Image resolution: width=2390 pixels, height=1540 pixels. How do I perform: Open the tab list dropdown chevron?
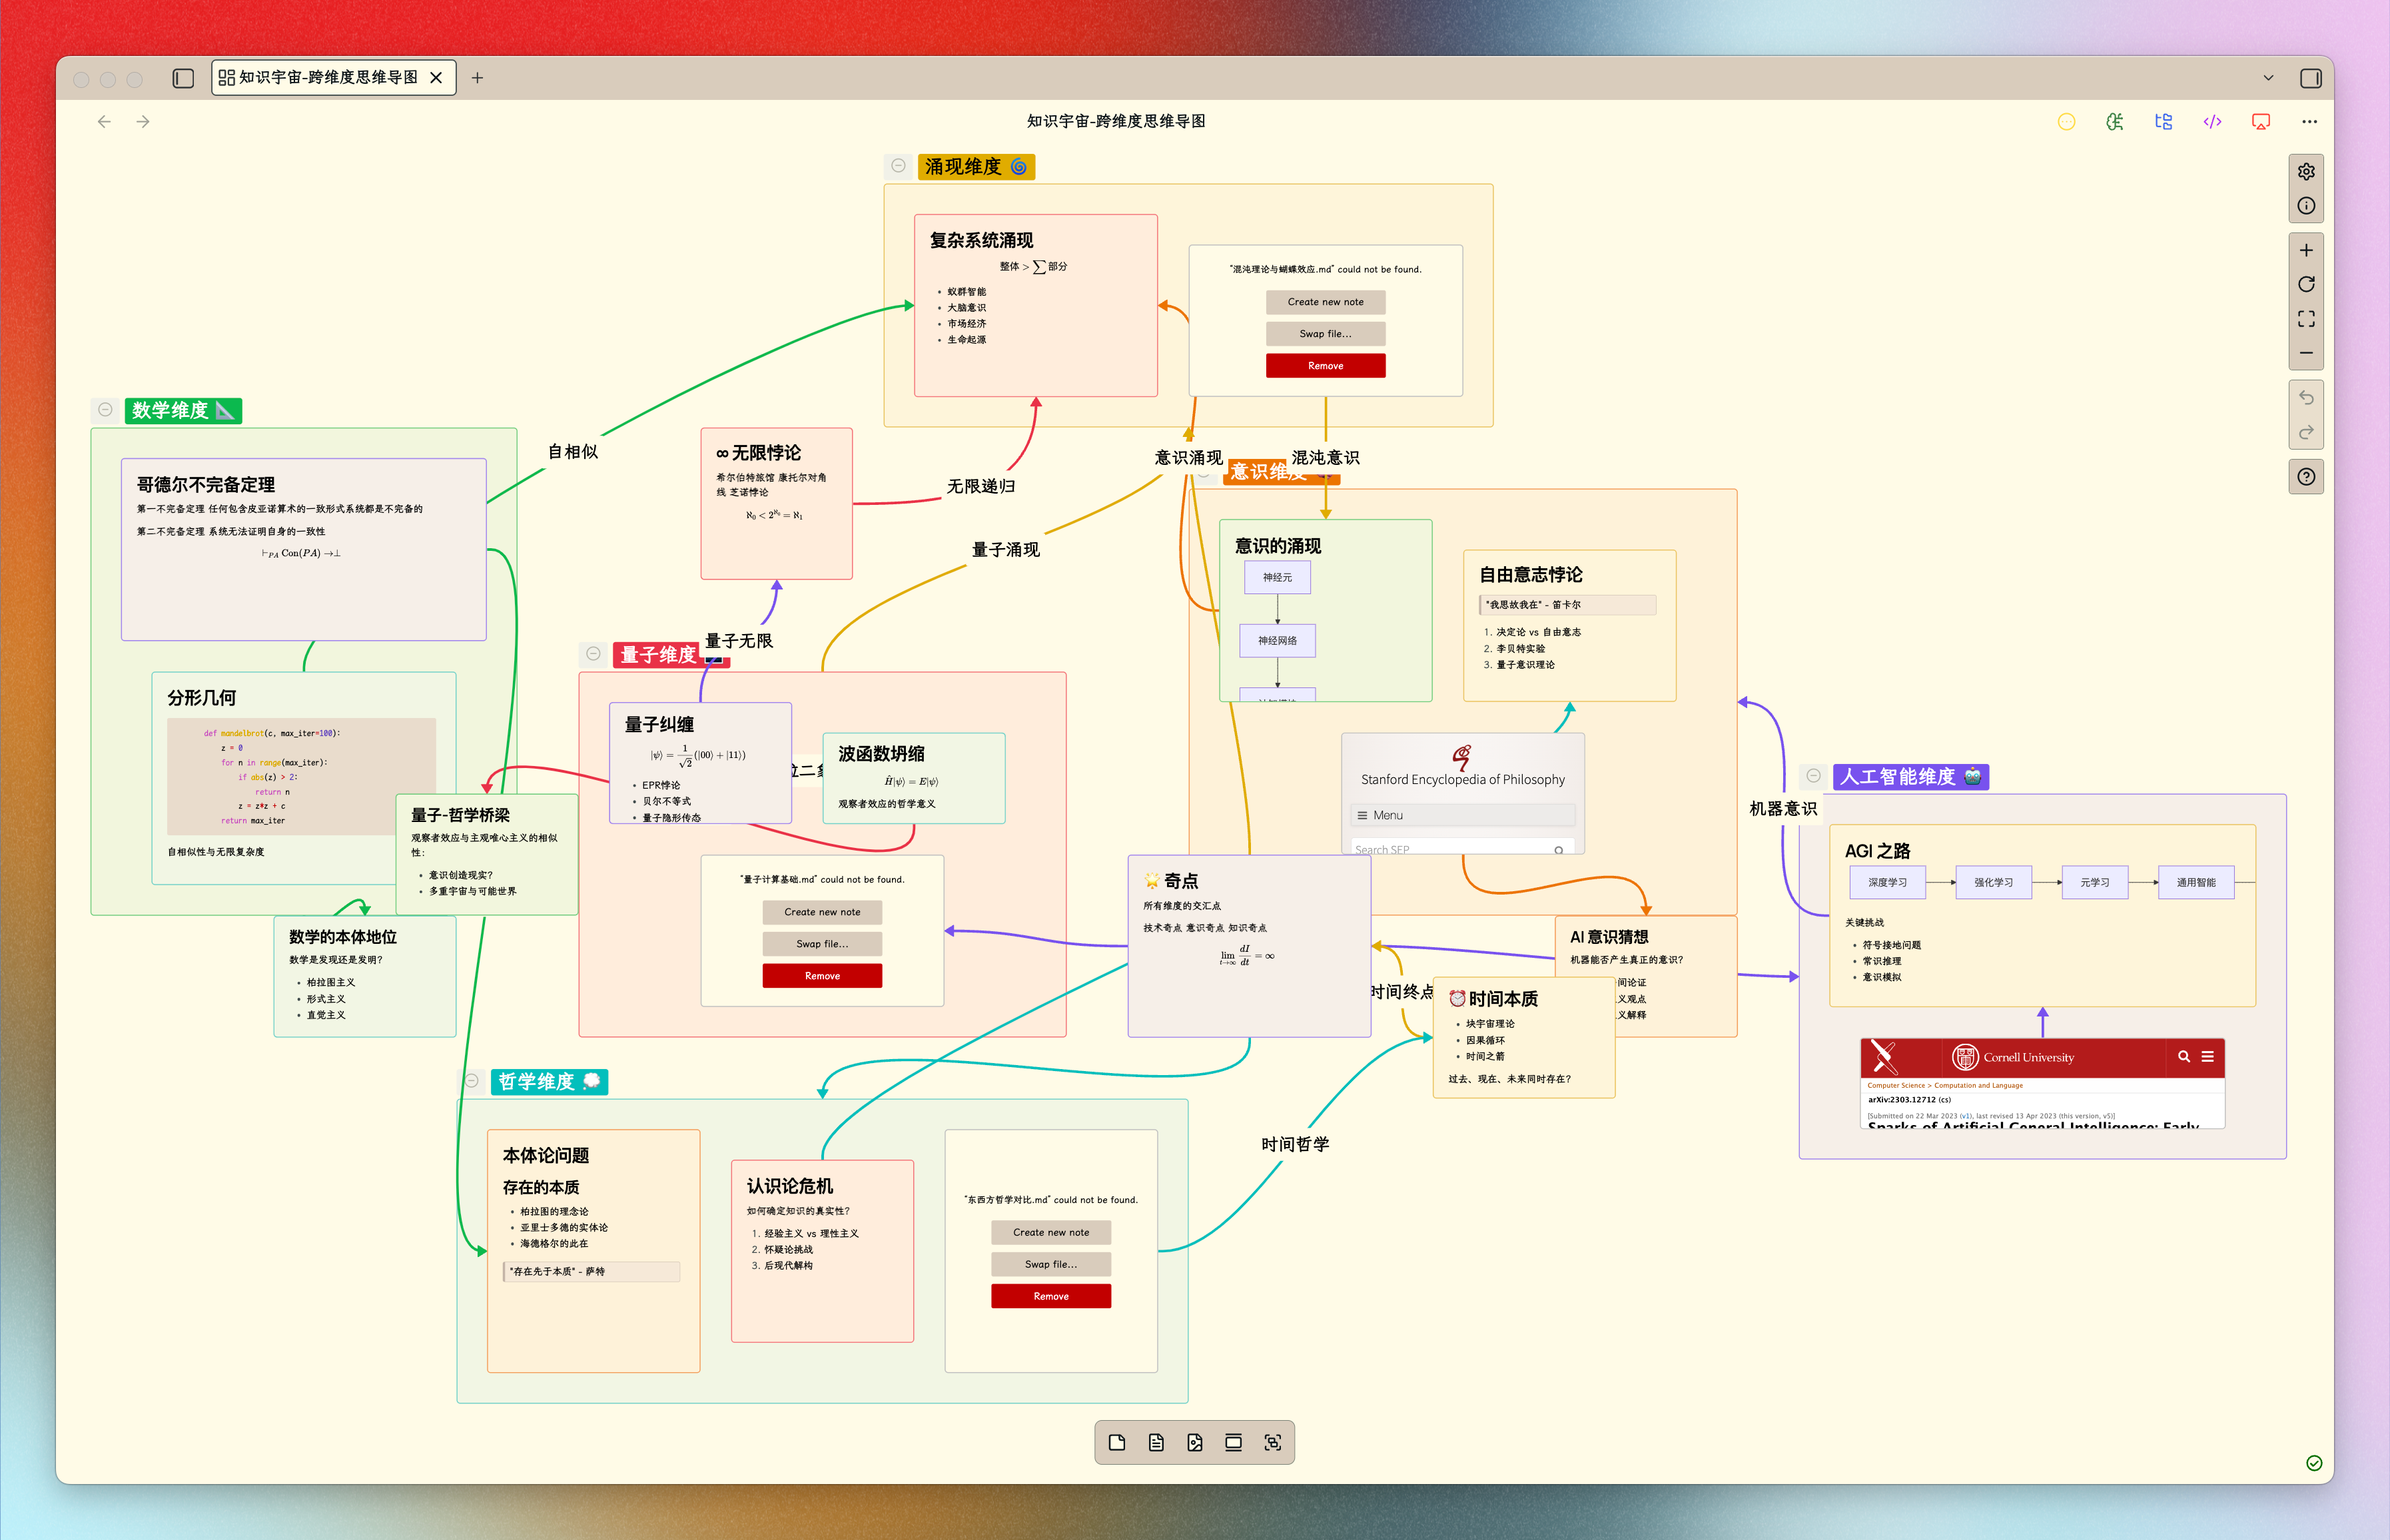[2268, 78]
